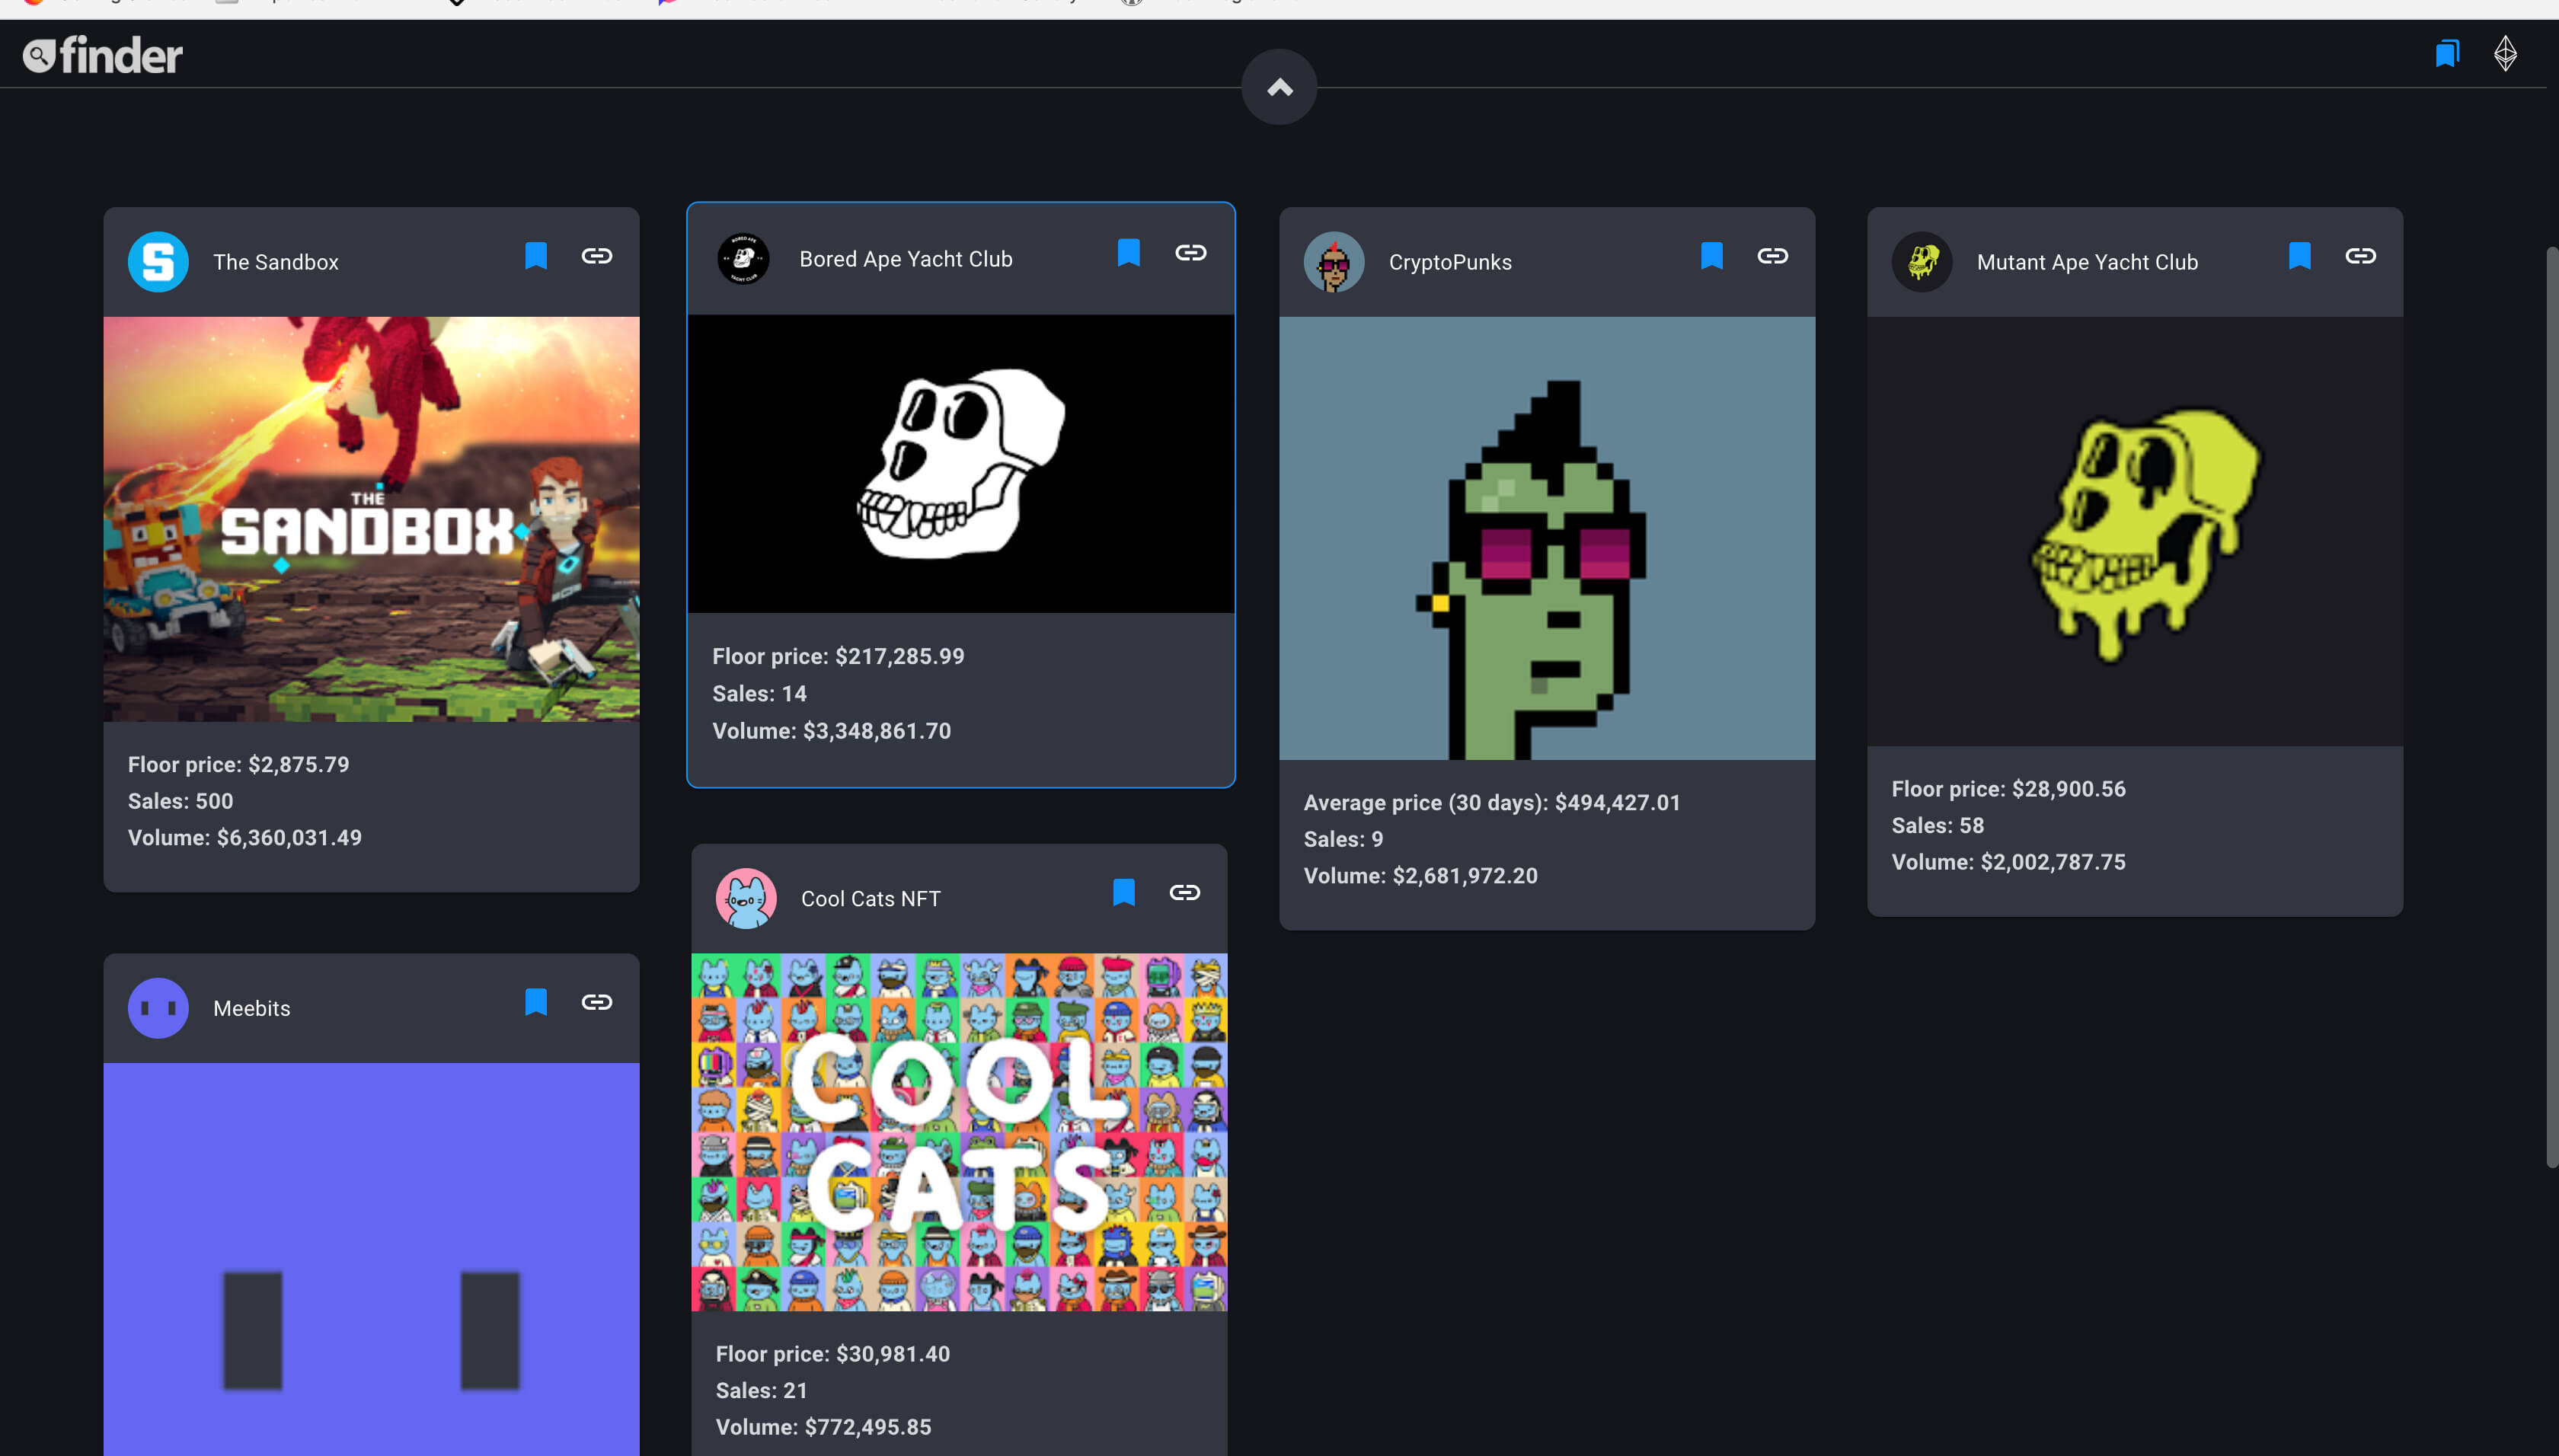Viewport: 2559px width, 1456px height.
Task: Open link icon on Cool Cats NFT
Action: (1184, 892)
